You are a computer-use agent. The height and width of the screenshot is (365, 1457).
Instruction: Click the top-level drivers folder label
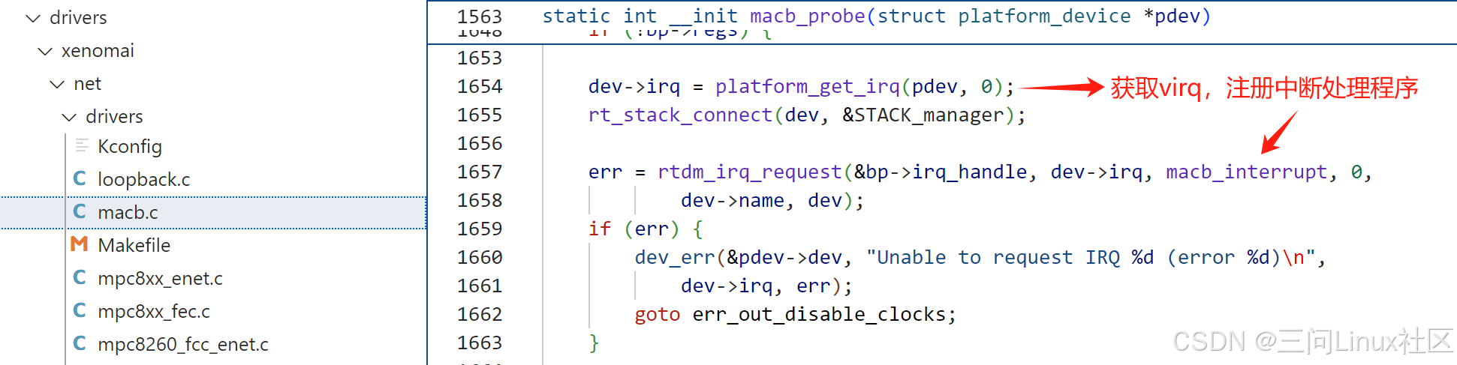(x=78, y=18)
